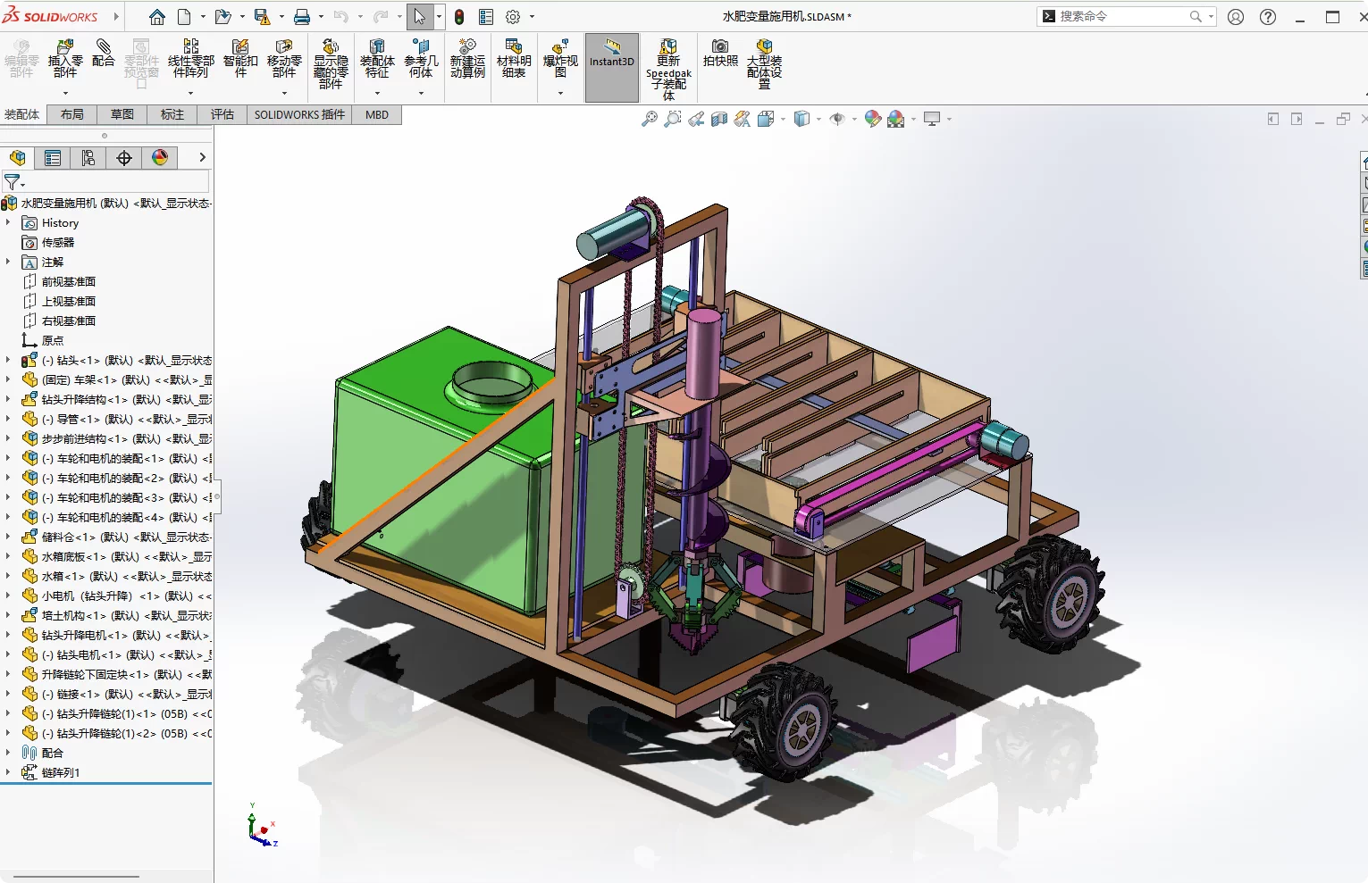Select the Mate (配合) tool
This screenshot has height=883, width=1368.
tap(104, 53)
